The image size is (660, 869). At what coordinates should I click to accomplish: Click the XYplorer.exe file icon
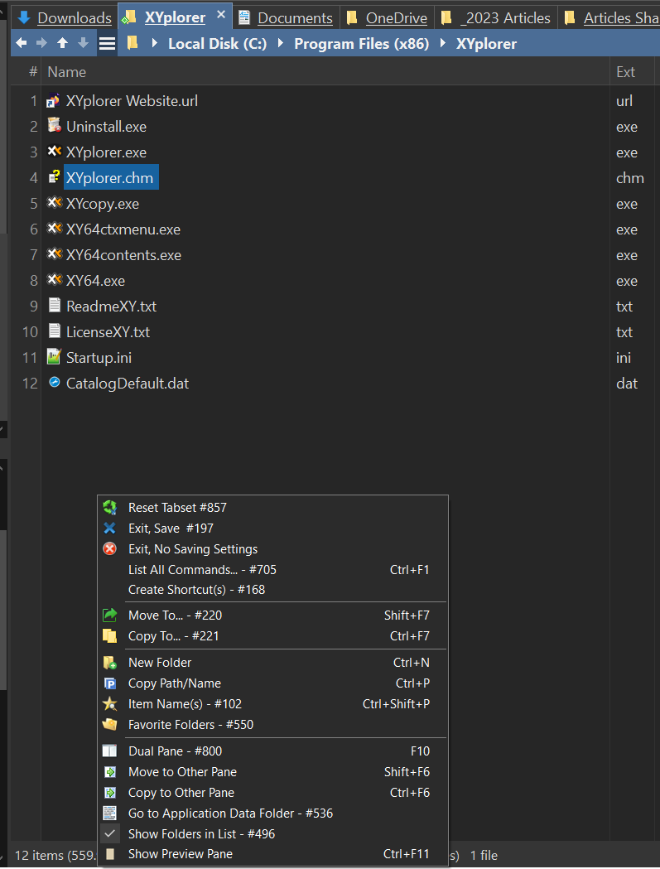click(54, 152)
